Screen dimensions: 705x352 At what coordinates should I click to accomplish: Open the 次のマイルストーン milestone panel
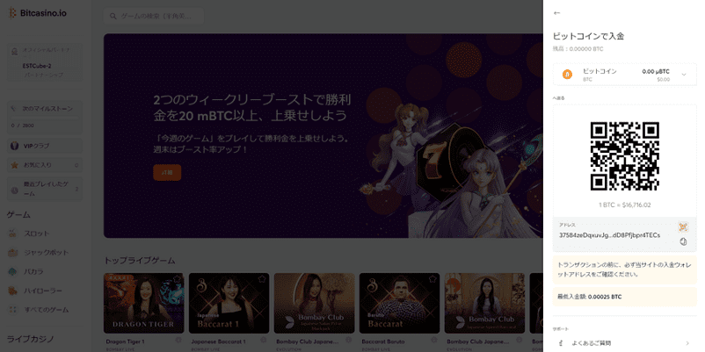coord(45,118)
